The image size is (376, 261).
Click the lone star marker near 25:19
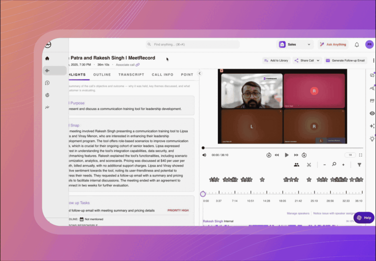pyautogui.click(x=309, y=179)
